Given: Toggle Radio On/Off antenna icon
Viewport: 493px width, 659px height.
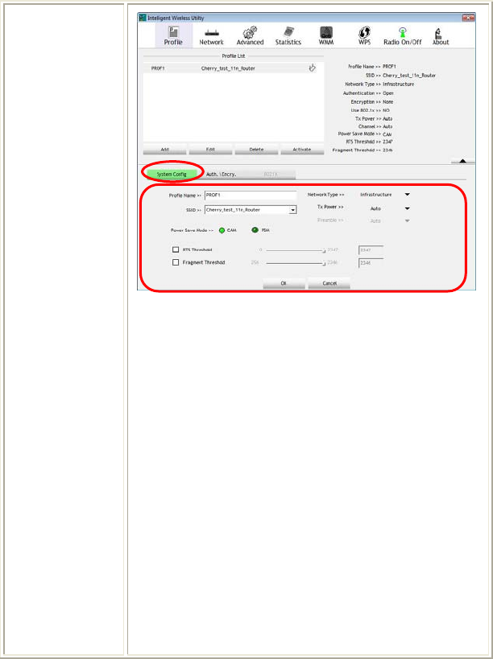Looking at the screenshot, I should [403, 33].
